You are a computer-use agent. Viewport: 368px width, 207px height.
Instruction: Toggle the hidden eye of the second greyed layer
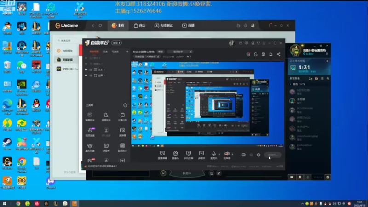click(86, 64)
